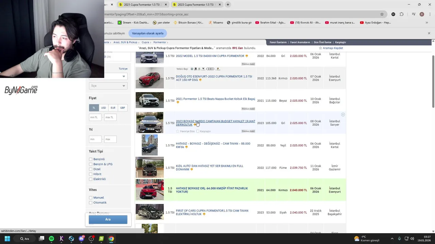Bookmark this page with the star icon
The width and height of the screenshot is (435, 244).
[382, 14]
